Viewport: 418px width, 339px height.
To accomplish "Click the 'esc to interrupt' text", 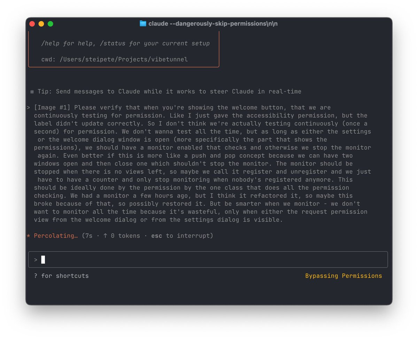I will click(182, 236).
